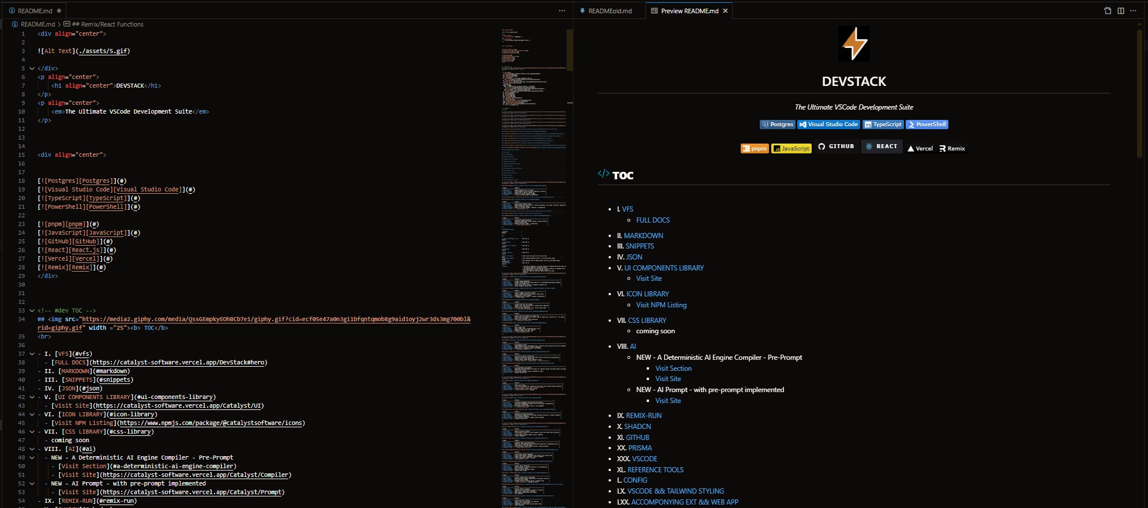This screenshot has height=508, width=1148.
Task: Open VFS link in preview TOC
Action: click(x=628, y=209)
